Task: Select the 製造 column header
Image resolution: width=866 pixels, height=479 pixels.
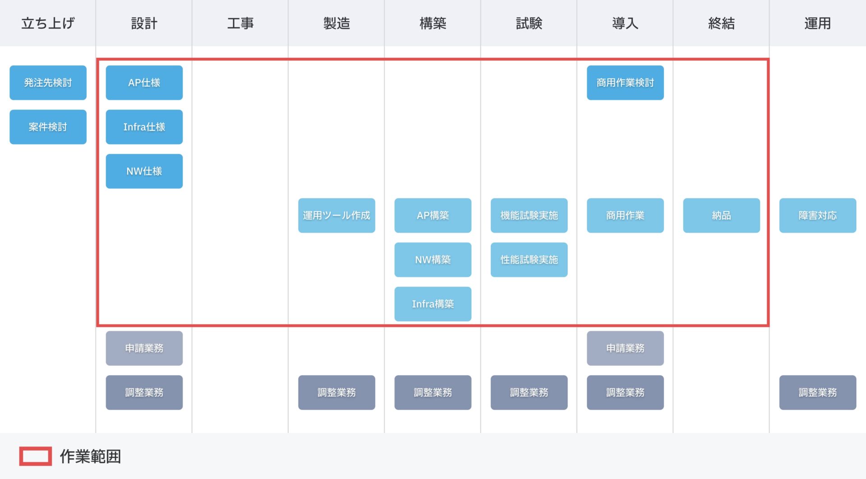Action: (x=336, y=23)
